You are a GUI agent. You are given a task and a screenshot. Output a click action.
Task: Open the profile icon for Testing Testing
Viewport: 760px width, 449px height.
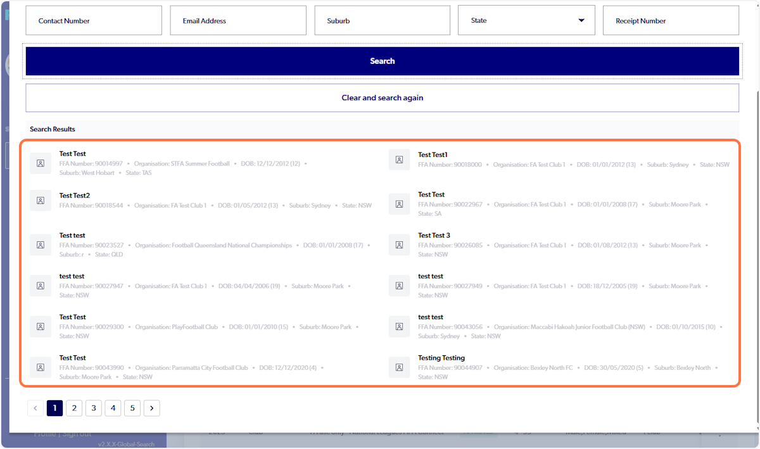tap(399, 367)
